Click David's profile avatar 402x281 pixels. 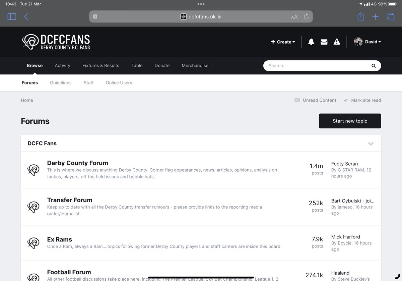pyautogui.click(x=358, y=42)
